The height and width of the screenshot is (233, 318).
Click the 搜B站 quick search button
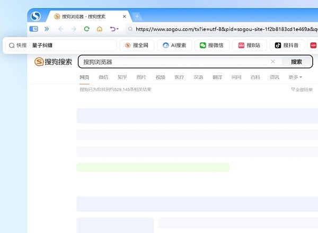click(x=248, y=46)
